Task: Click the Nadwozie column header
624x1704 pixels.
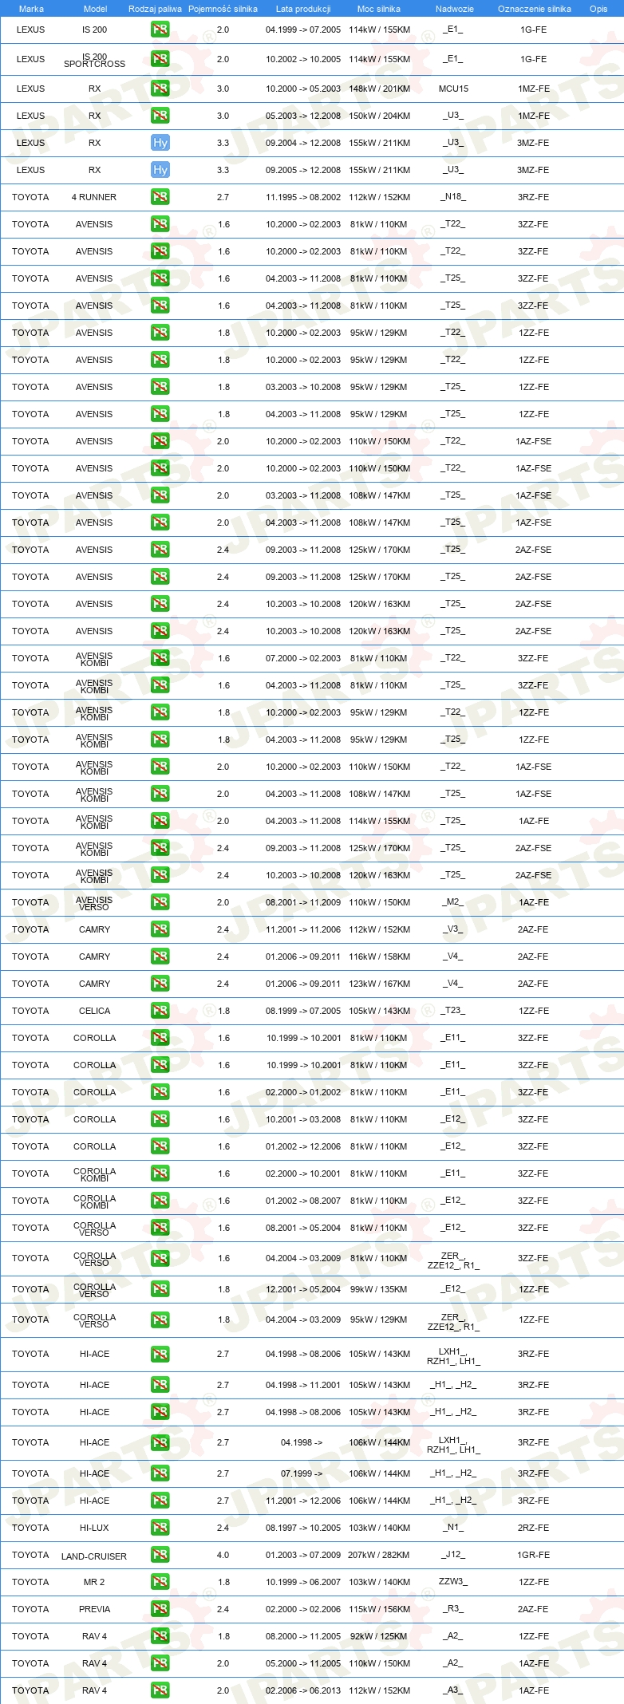Action: [x=455, y=9]
